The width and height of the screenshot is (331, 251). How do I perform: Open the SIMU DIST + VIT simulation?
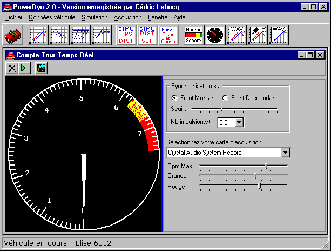pos(147,35)
